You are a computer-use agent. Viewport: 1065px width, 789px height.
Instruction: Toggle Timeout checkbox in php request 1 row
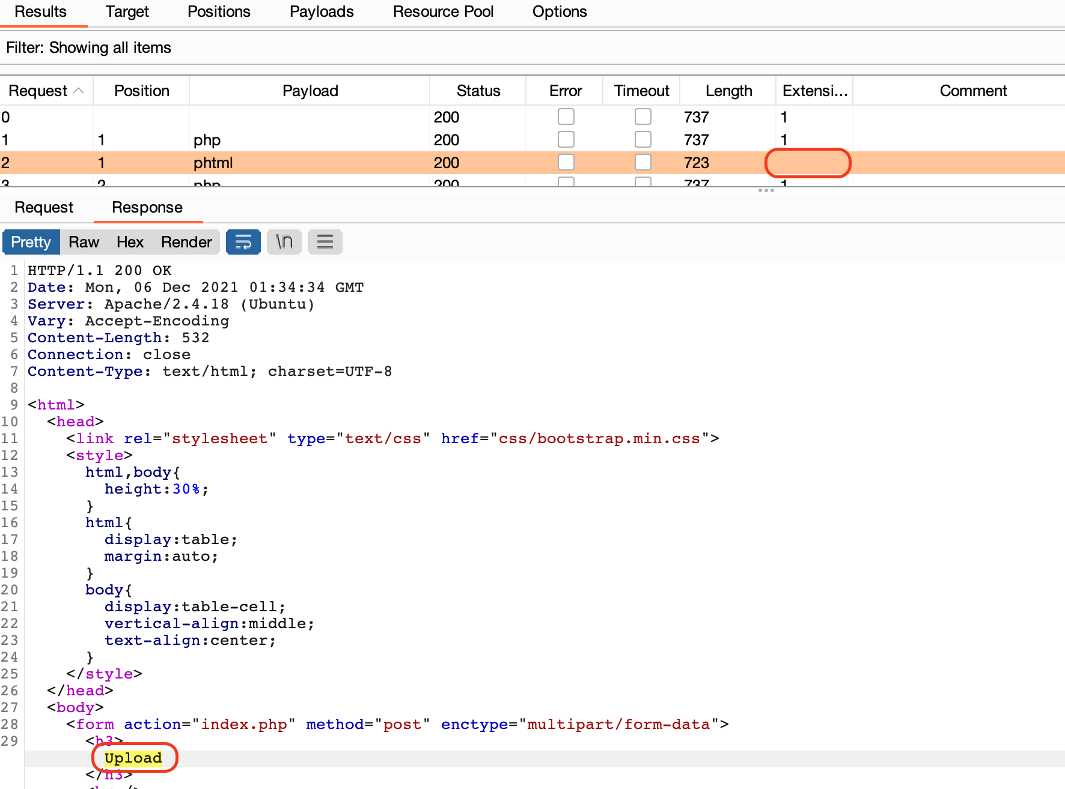coord(643,139)
